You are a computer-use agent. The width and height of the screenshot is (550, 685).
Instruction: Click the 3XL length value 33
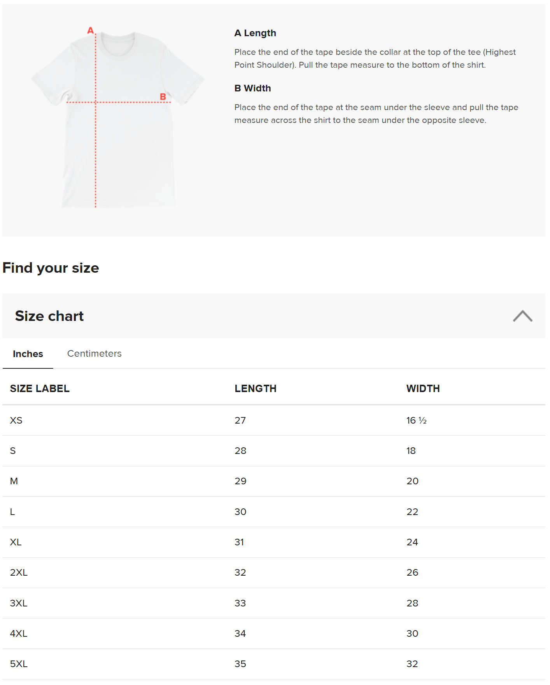[x=240, y=603]
